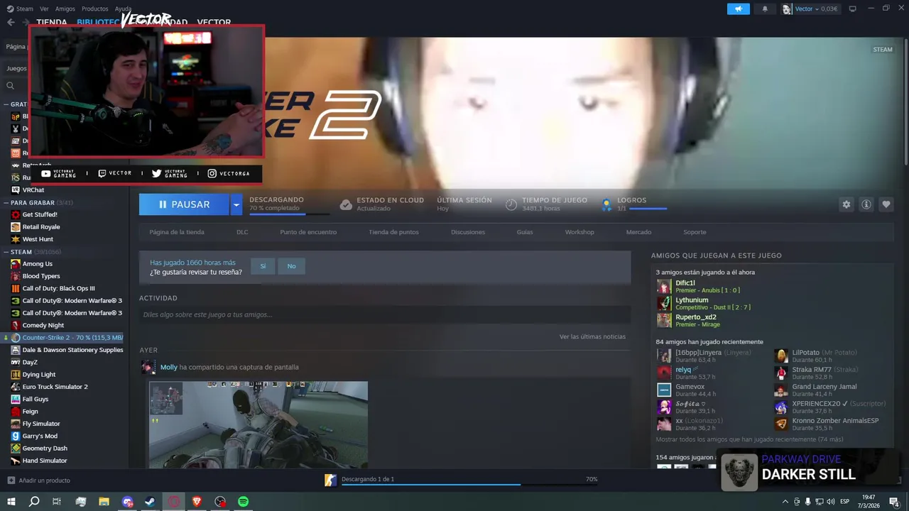Open the DLC tab
This screenshot has height=511, width=909.
[242, 232]
